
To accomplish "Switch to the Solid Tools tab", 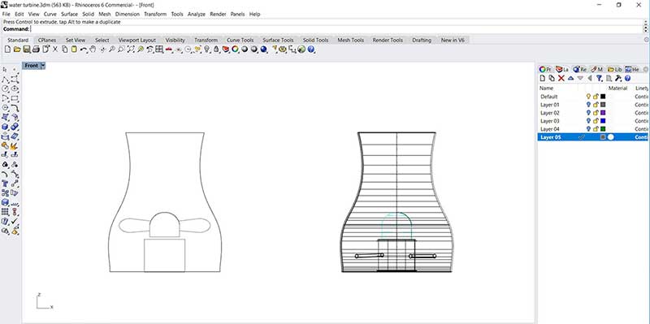I will 315,40.
